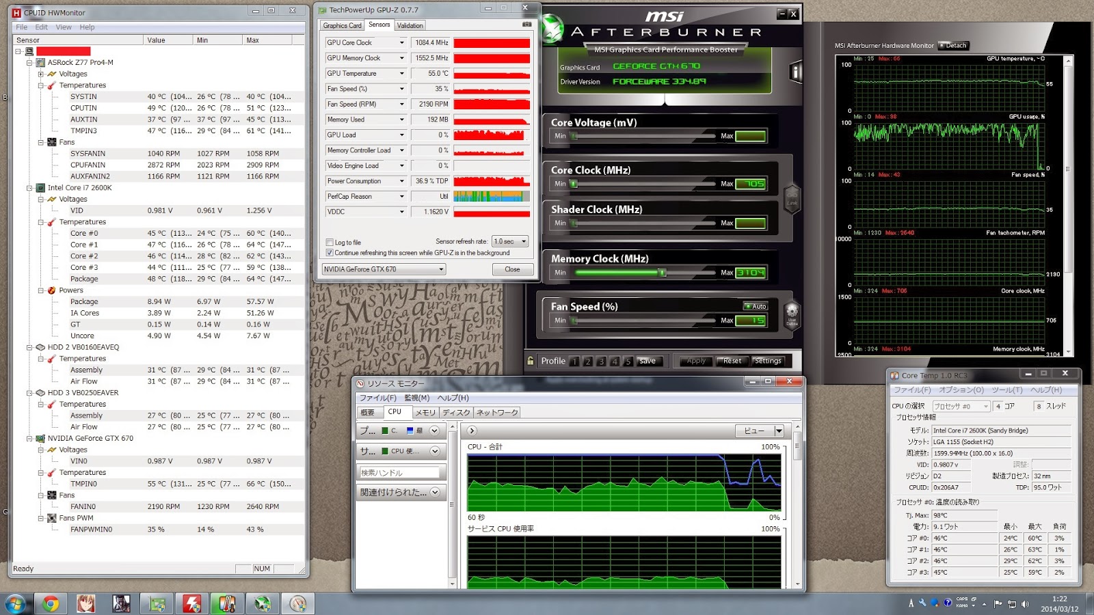The image size is (1094, 615).
Task: Click the 検索ハンドル search field
Action: point(400,472)
